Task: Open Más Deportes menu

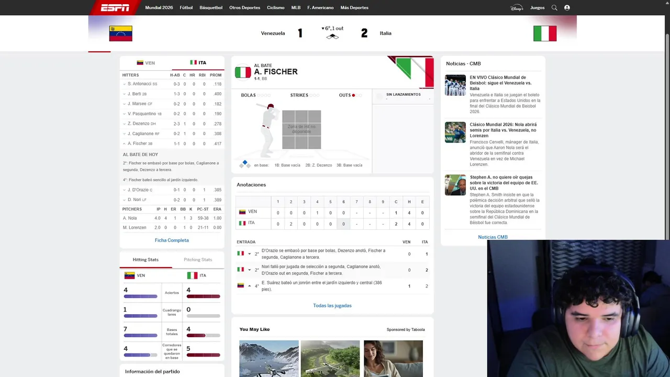Action: click(354, 8)
